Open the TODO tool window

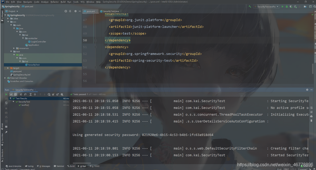[x=94, y=166]
